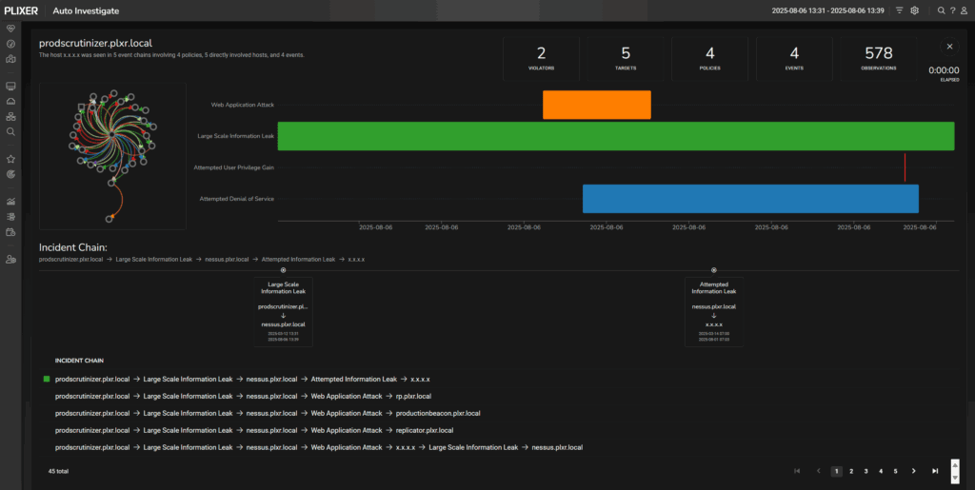Image resolution: width=975 pixels, height=490 pixels.
Task: Click the Auto Investigate page title
Action: pyautogui.click(x=86, y=10)
